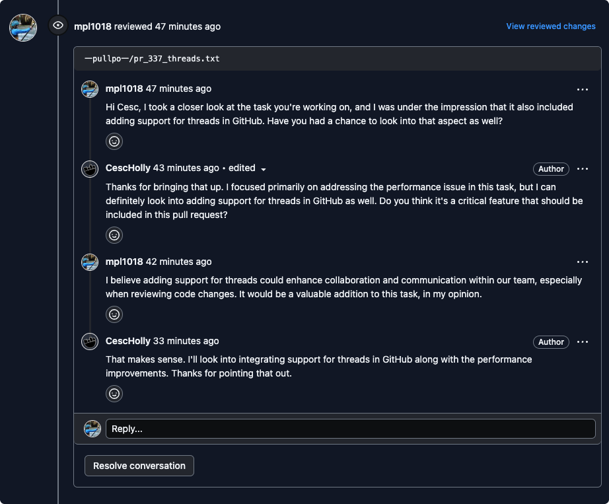Screen dimensions: 609x504
Task: Add a smiley reaction to mpl1018's first comment
Action: [114, 141]
